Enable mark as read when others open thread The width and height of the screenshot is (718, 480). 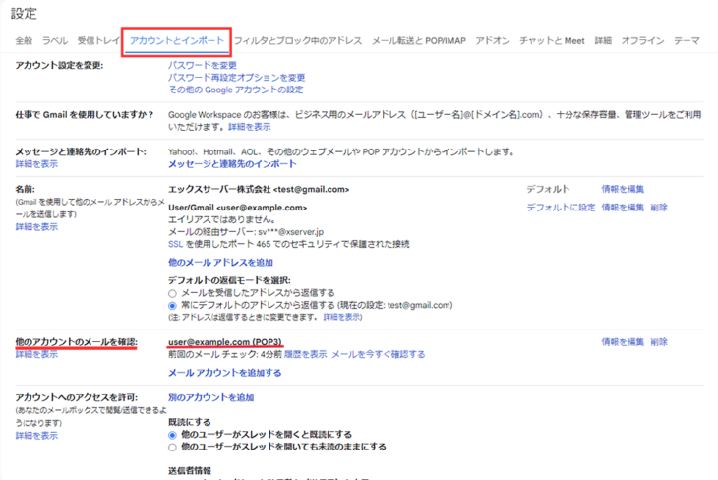pyautogui.click(x=173, y=434)
